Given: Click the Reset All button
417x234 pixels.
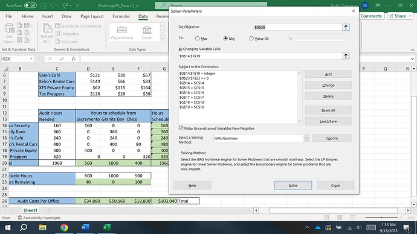Looking at the screenshot, I should click(x=328, y=110).
